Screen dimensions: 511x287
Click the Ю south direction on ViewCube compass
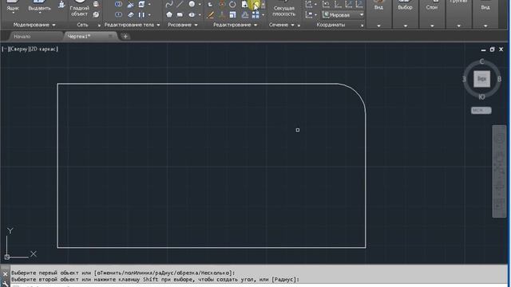pyautogui.click(x=481, y=97)
